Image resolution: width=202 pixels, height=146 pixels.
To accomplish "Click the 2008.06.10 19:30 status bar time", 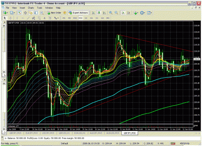I will 91,143.
